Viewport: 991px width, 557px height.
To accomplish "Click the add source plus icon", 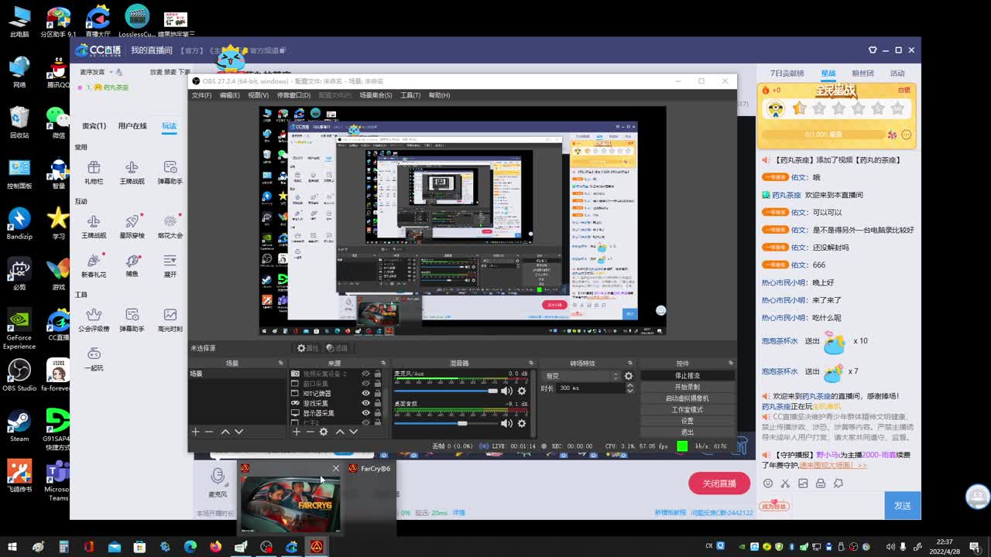I will click(296, 432).
